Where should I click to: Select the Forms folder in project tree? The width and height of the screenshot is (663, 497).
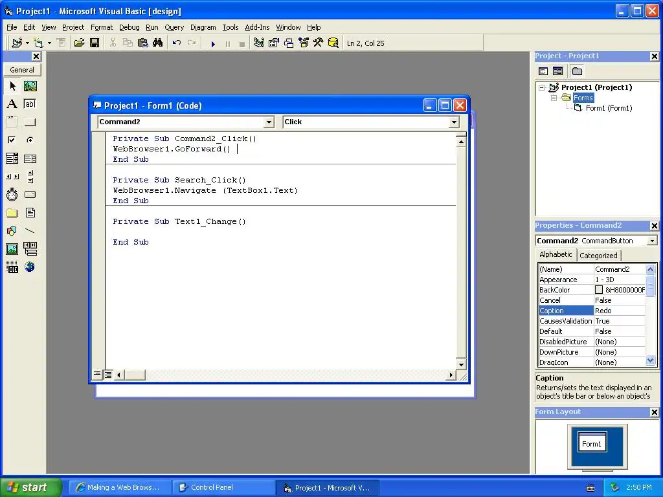[x=583, y=98]
